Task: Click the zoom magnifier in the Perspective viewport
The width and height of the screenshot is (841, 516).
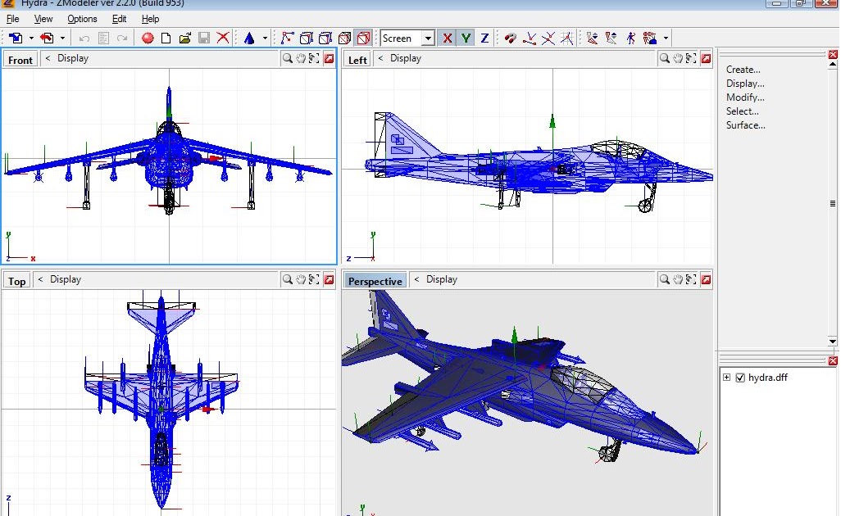Action: [665, 279]
